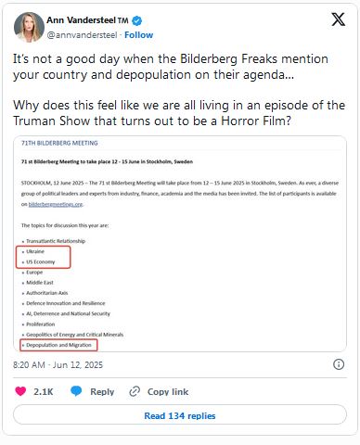This screenshot has width=360, height=445.
Task: Click the chain link copy icon
Action: pyautogui.click(x=135, y=391)
